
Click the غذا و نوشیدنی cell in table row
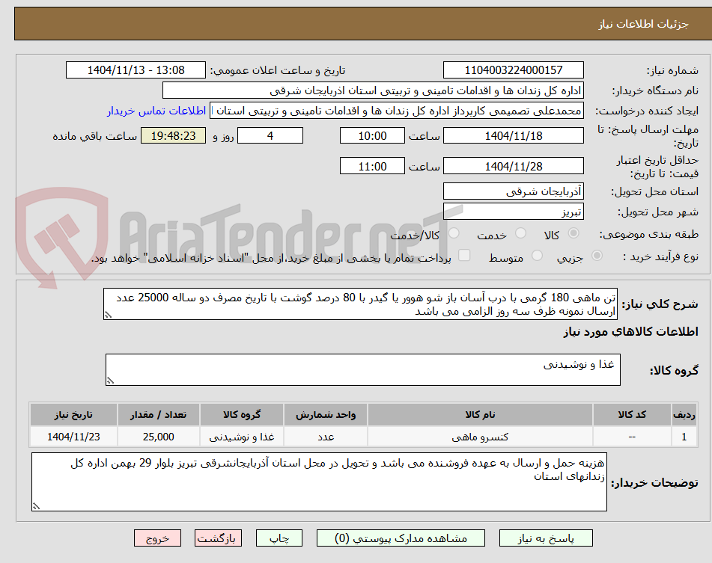click(242, 437)
